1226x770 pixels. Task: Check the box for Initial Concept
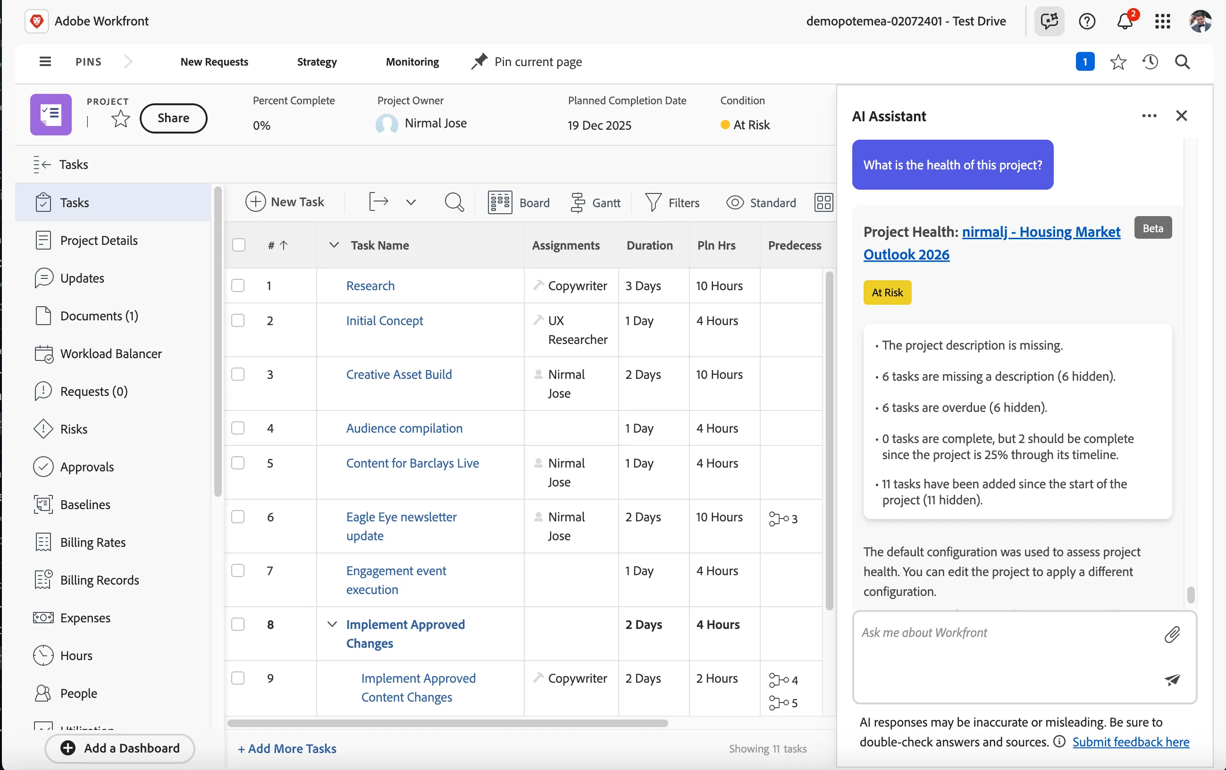click(238, 321)
